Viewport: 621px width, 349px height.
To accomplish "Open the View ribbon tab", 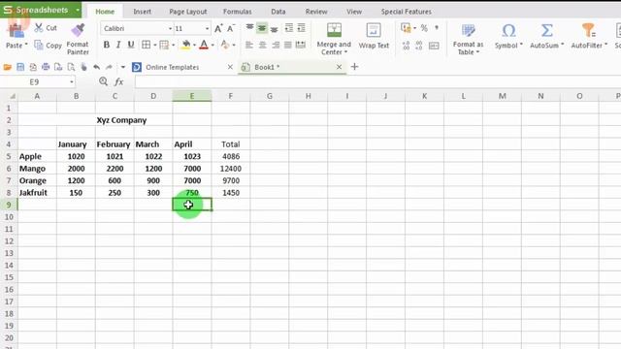I will tap(354, 12).
